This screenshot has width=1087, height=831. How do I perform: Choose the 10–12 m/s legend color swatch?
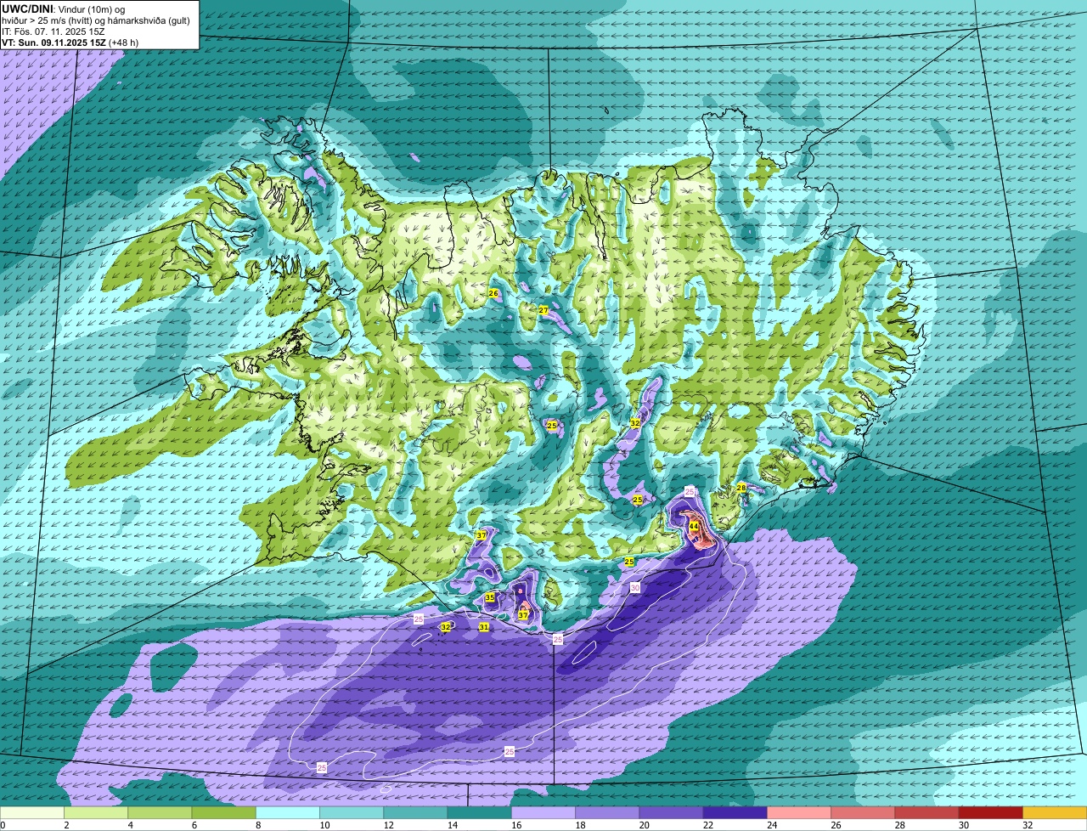[x=352, y=813]
